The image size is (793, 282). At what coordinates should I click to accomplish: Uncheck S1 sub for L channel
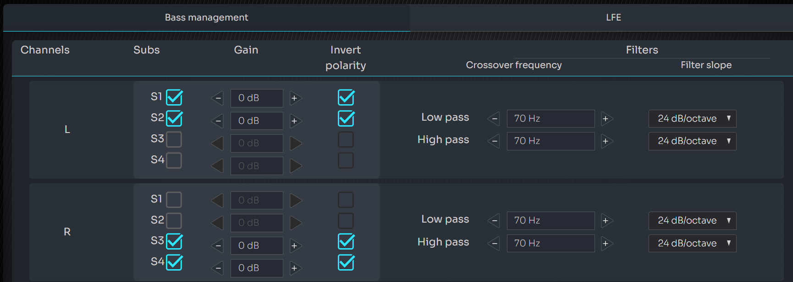[x=174, y=97]
